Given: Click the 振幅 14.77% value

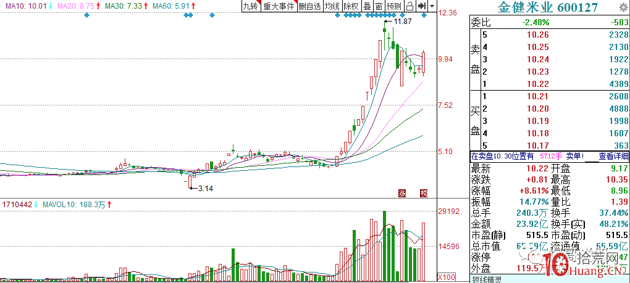Looking at the screenshot, I should point(535,201).
